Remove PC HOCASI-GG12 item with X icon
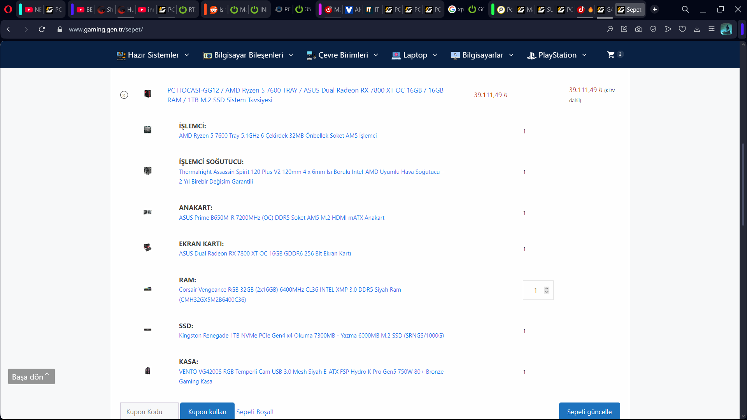Image resolution: width=747 pixels, height=420 pixels. coord(124,95)
